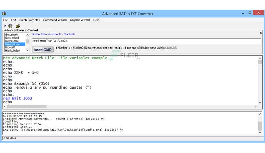Open the Command Wizard menu
Image resolution: width=265 pixels, height=153 pixels.
[55, 20]
